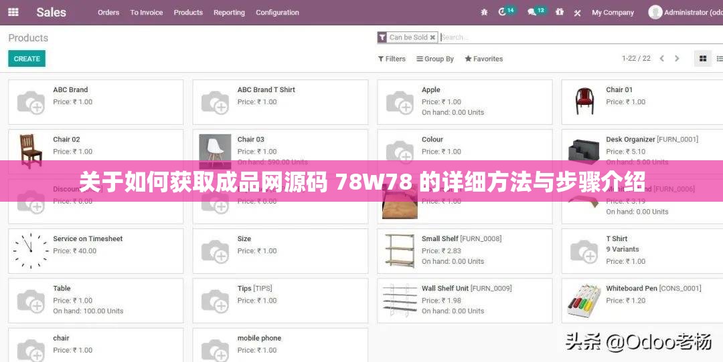Click the 1-22 / 22 pager text
The height and width of the screenshot is (362, 723).
coord(637,58)
